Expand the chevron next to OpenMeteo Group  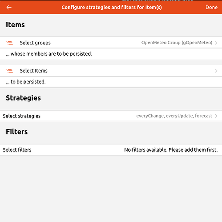click(216, 43)
